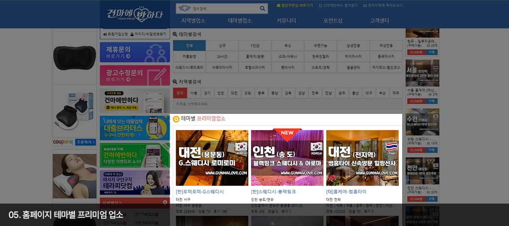Select the 전체 theme filter
Screen dimensions: 509x226
189,46
